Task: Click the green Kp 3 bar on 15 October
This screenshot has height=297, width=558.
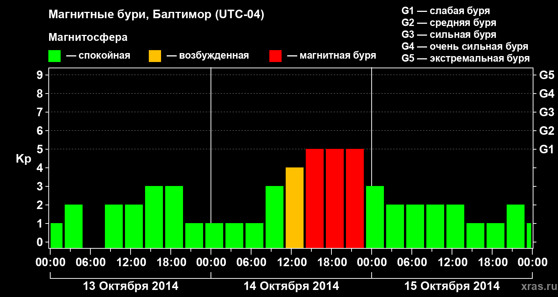Action: click(375, 217)
